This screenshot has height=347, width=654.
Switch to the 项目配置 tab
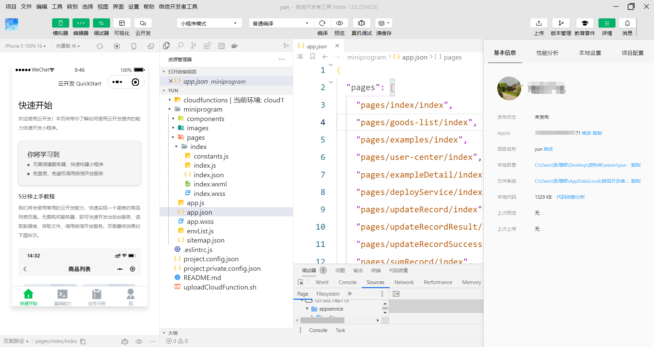[x=633, y=53]
